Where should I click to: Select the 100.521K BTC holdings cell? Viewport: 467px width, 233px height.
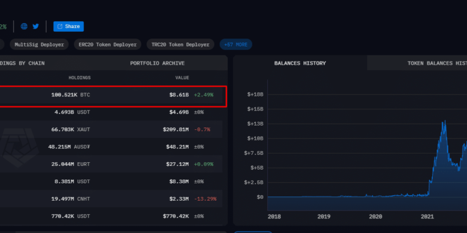point(70,95)
